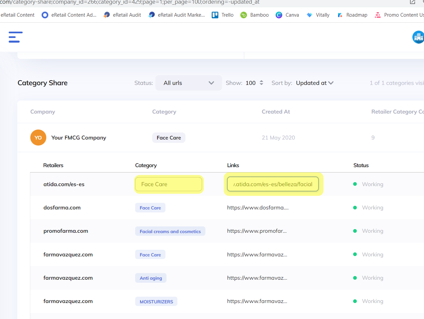Click the promofarma.com link URL
This screenshot has width=424, height=319.
point(257,231)
